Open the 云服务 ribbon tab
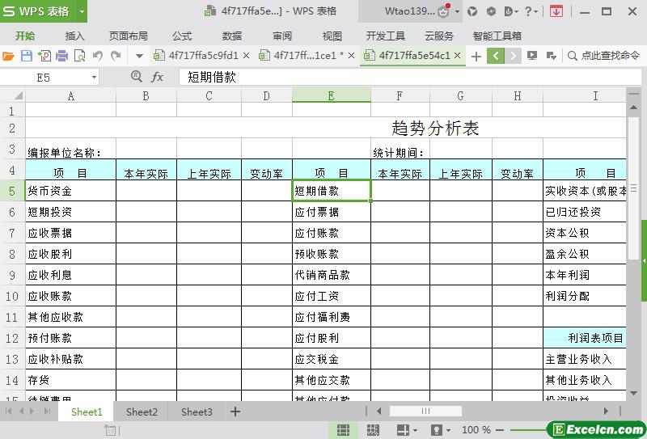Viewport: 647px width, 439px height. tap(439, 36)
